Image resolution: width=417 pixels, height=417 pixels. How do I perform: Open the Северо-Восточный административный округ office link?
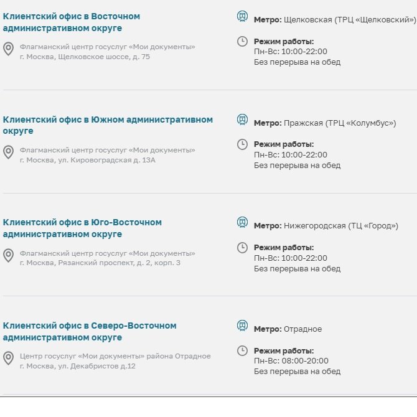pyautogui.click(x=90, y=331)
